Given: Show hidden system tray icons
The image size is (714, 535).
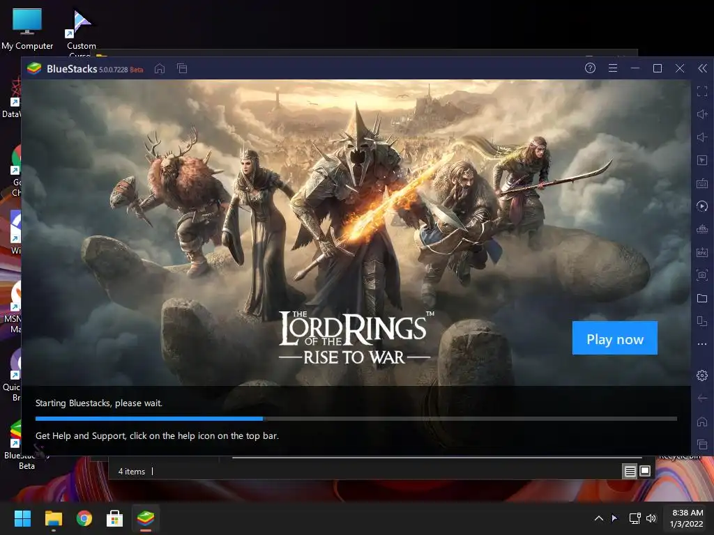Looking at the screenshot, I should pyautogui.click(x=599, y=518).
